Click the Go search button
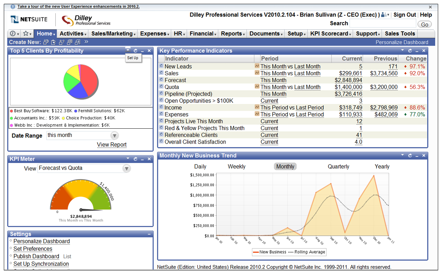 coord(425,24)
